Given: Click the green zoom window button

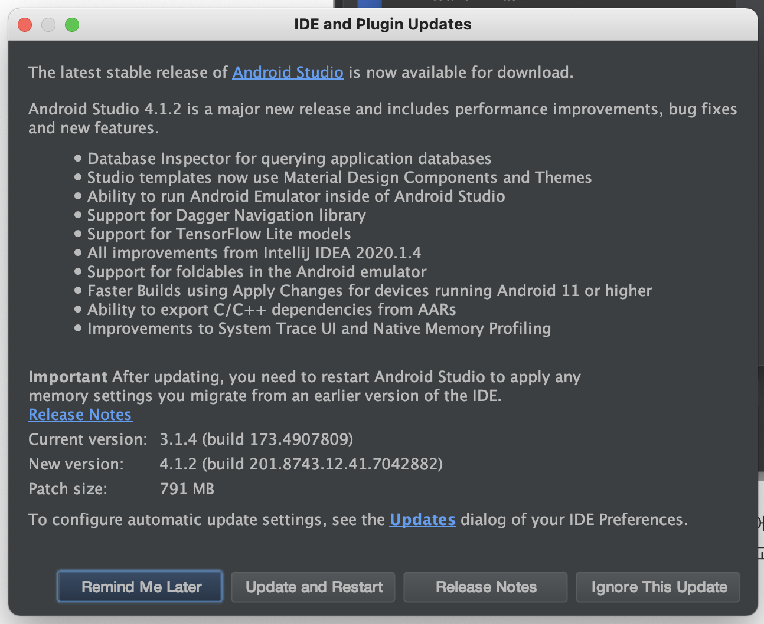Looking at the screenshot, I should (x=72, y=24).
